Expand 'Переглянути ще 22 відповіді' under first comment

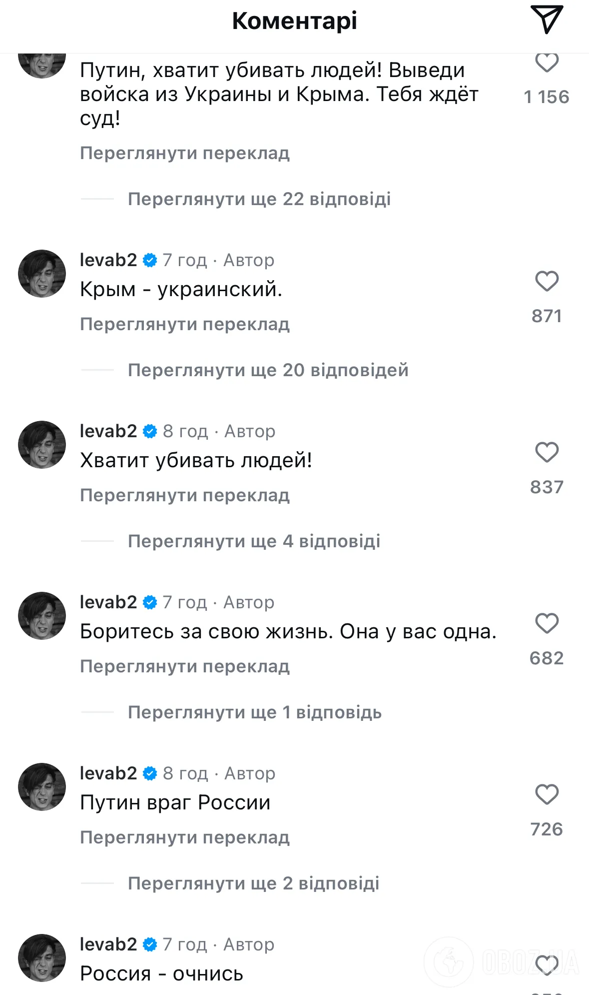pos(259,199)
